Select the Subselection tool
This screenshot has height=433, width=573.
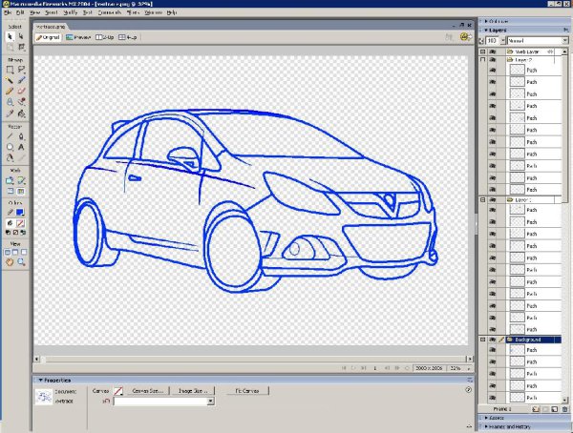click(x=21, y=34)
